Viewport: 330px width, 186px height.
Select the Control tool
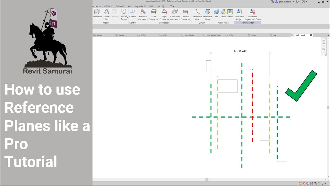point(133,13)
